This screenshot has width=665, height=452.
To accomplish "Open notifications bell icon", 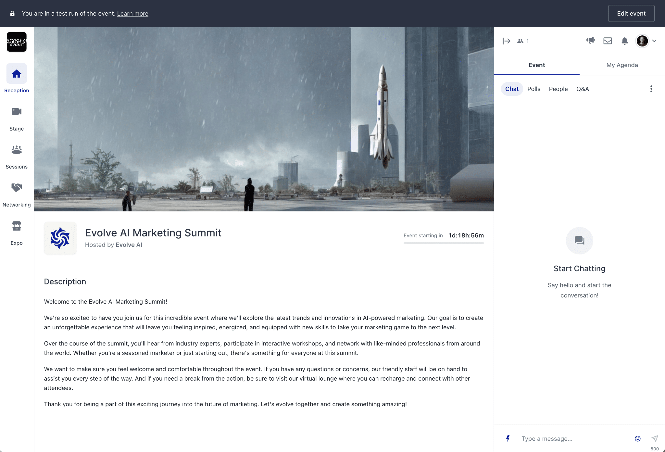I will (x=624, y=41).
